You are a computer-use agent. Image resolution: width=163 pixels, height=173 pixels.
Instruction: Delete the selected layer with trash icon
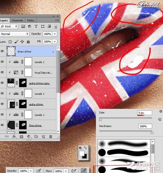(x=51, y=137)
